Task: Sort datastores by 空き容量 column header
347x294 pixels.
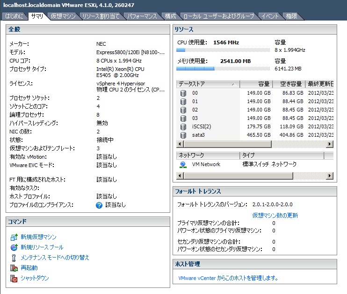Action: click(x=289, y=84)
